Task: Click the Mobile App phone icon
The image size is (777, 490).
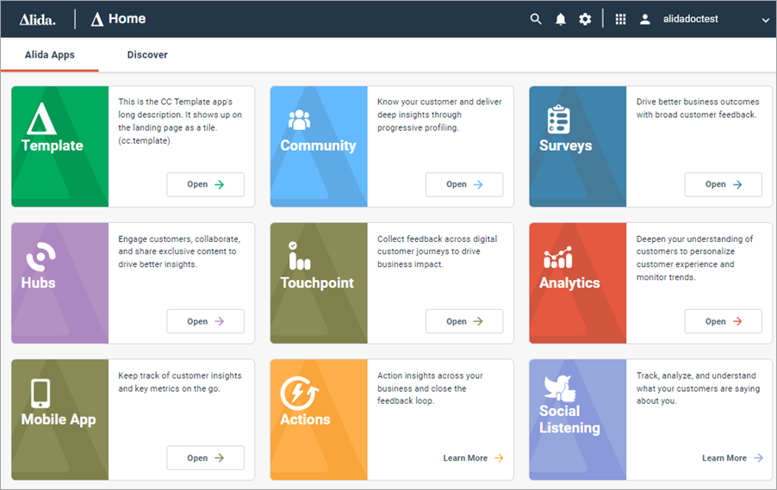Action: pyautogui.click(x=40, y=394)
